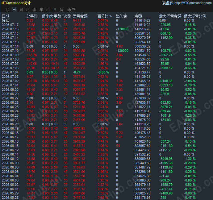Click the -170000 withdrawal on 2026.07.16
The width and height of the screenshot is (213, 200).
point(122,29)
